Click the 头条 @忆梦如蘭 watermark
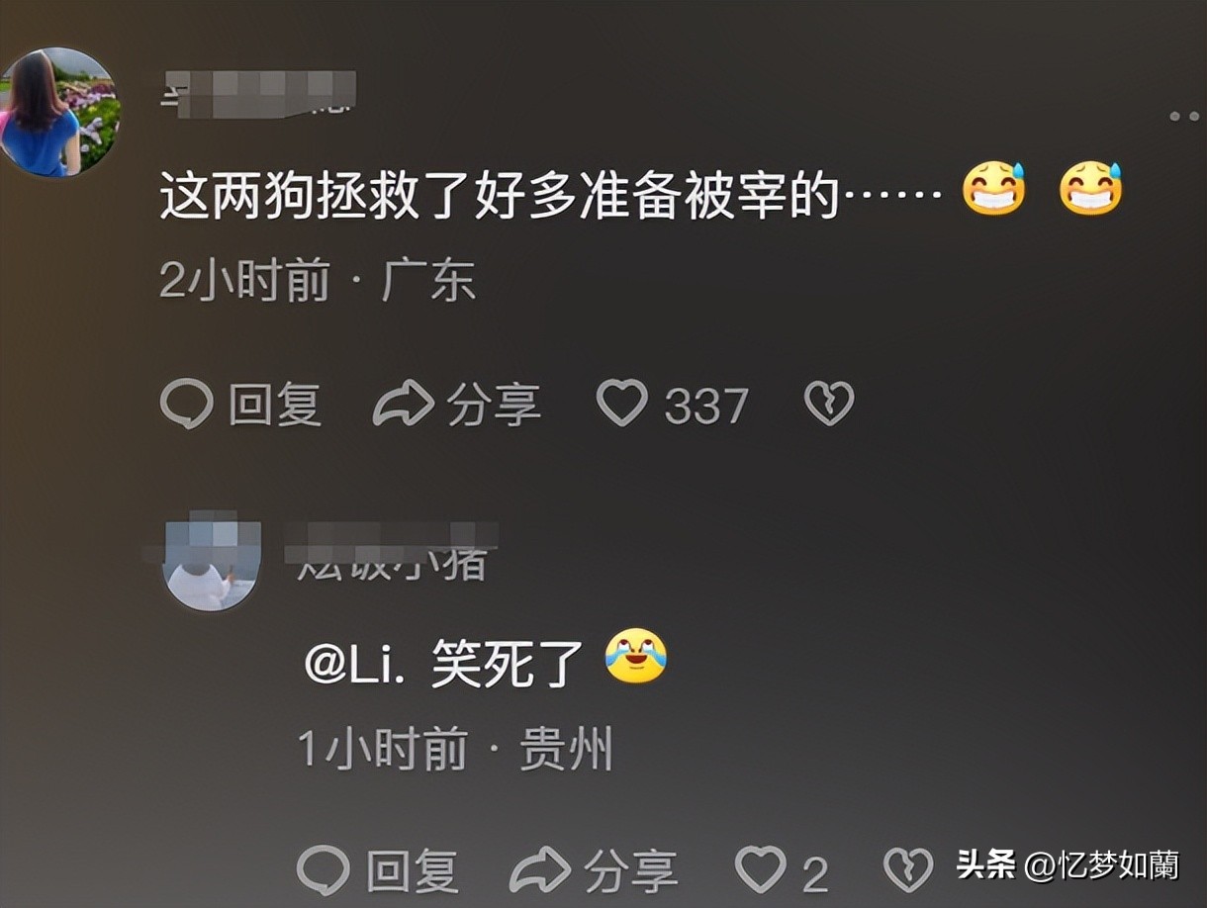This screenshot has width=1207, height=908. pyautogui.click(x=1068, y=866)
